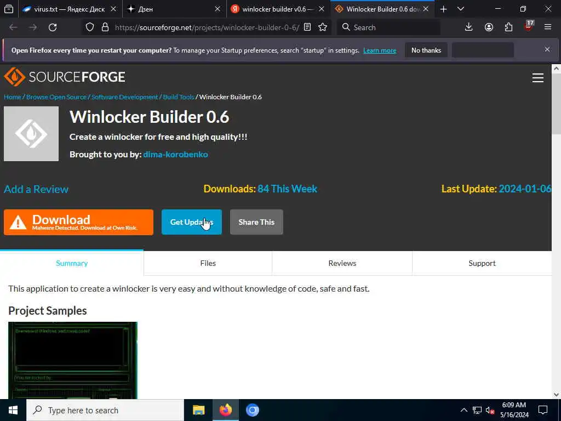
Task: Open the Learn more link in notification bar
Action: (x=380, y=50)
